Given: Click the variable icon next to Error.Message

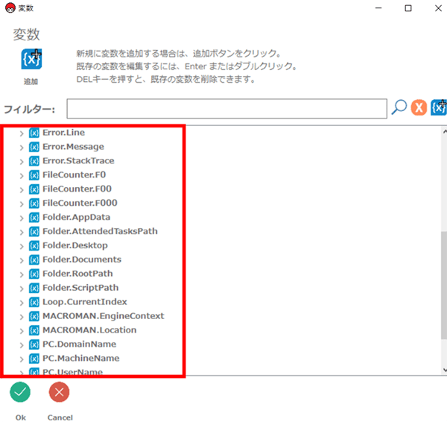Looking at the screenshot, I should pyautogui.click(x=34, y=147).
